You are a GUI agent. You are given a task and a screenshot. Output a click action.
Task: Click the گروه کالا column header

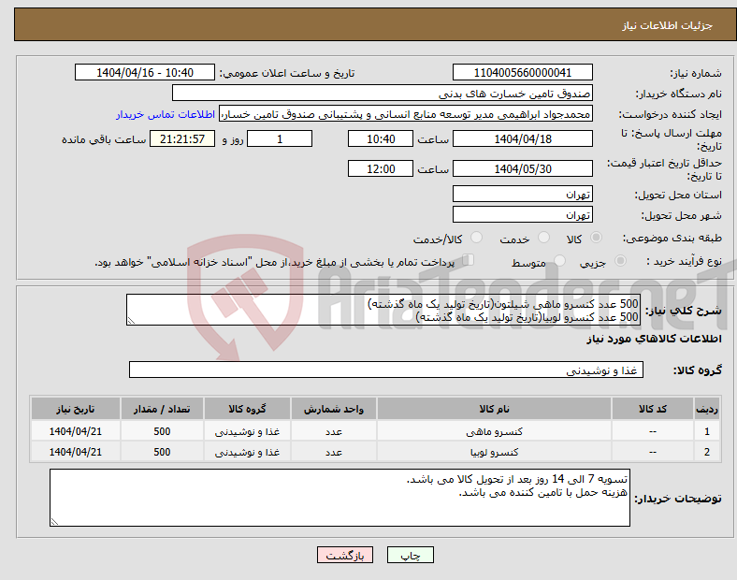point(247,409)
